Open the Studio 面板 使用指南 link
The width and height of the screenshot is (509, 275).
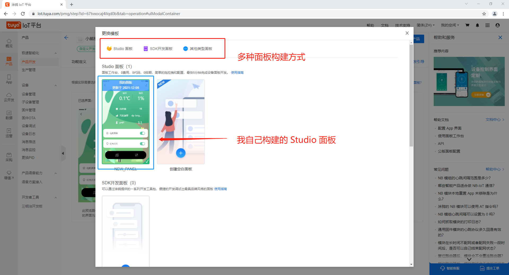click(237, 73)
